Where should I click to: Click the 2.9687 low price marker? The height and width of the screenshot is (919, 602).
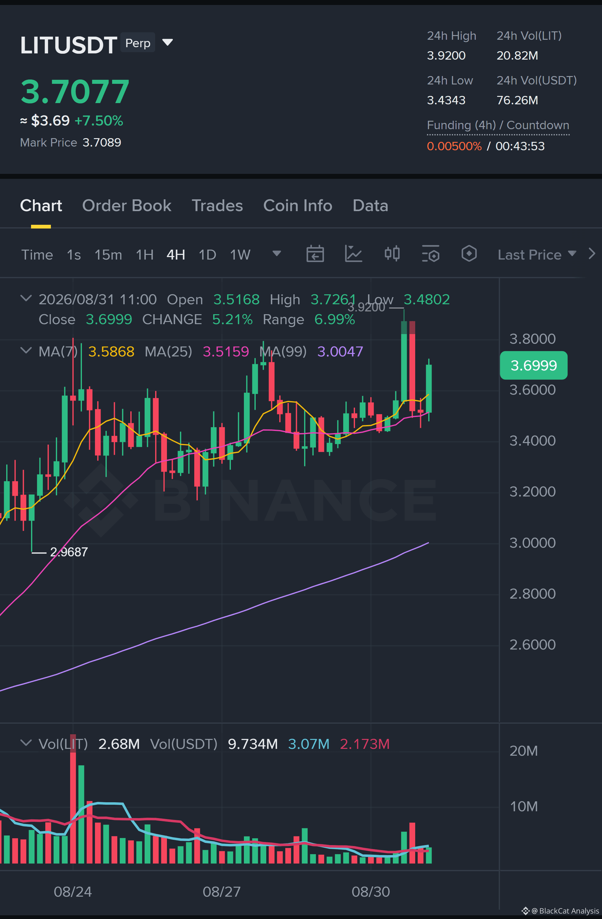[x=69, y=552]
